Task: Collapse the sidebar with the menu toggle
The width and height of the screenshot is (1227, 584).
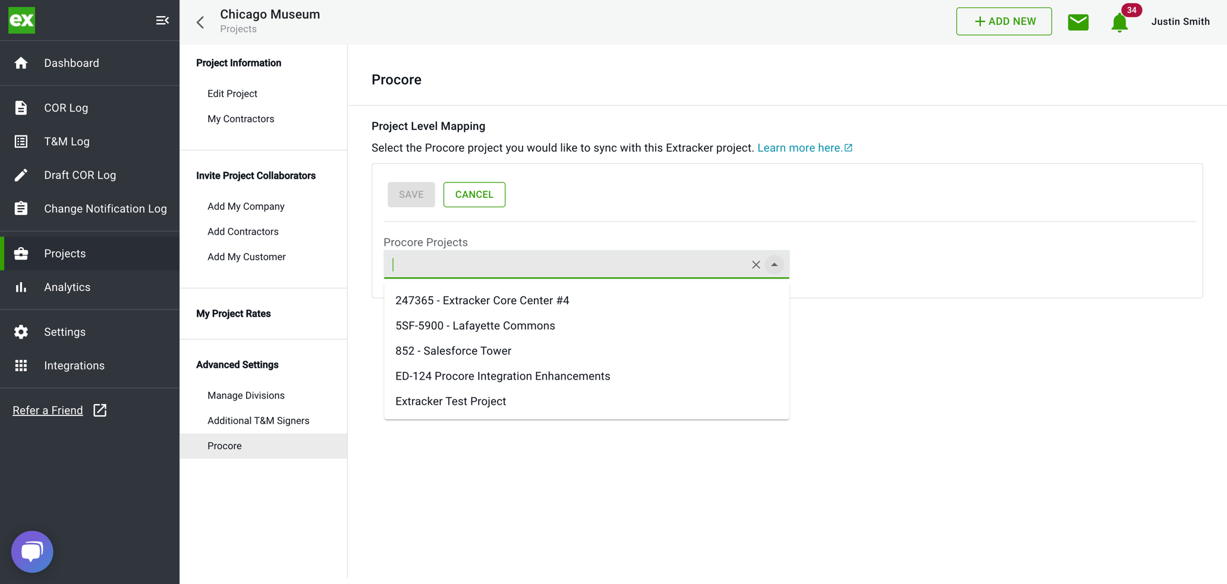Action: click(162, 20)
